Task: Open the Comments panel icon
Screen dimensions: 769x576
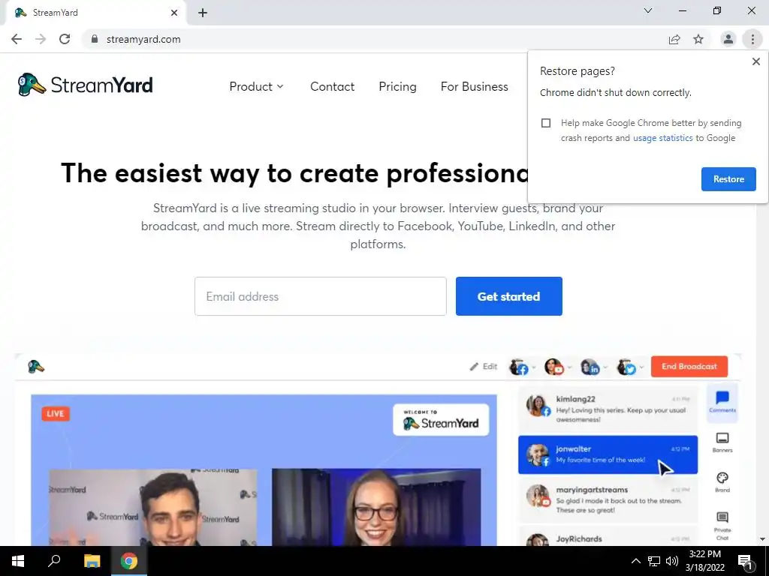Action: 722,402
